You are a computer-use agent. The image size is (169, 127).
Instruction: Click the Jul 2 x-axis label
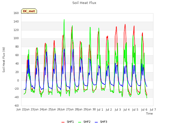point(109,110)
